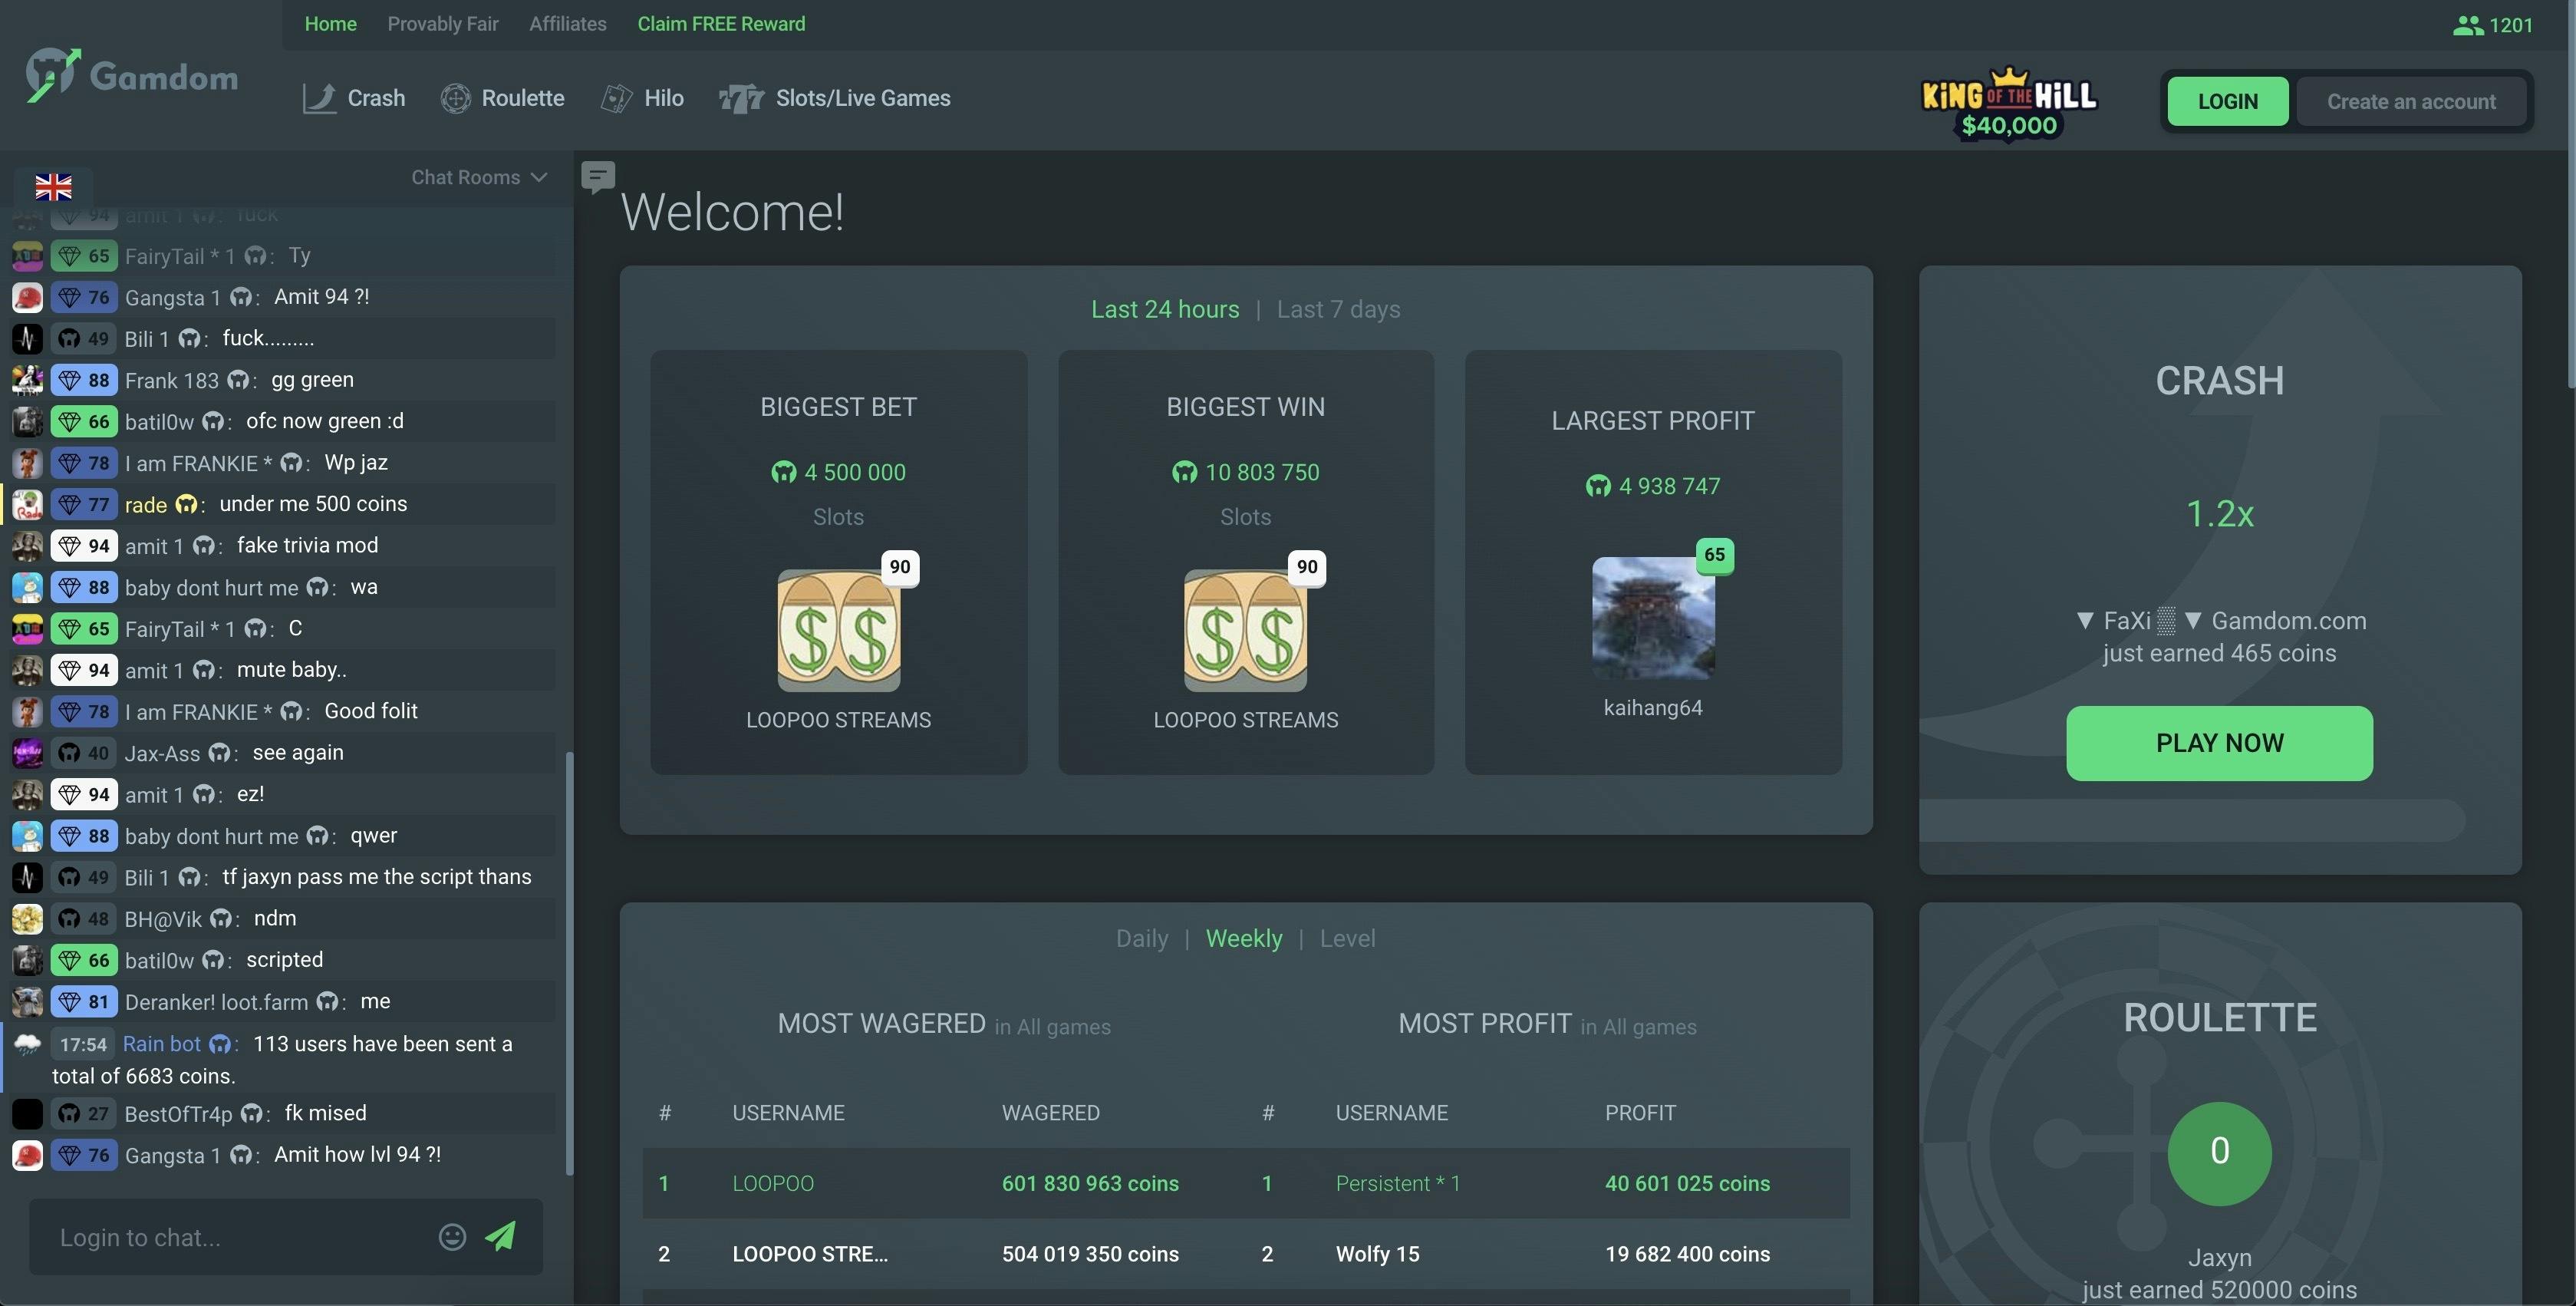The image size is (2576, 1306).
Task: Click the 'tf jaxyn pass me the script thans' message
Action: [x=377, y=877]
